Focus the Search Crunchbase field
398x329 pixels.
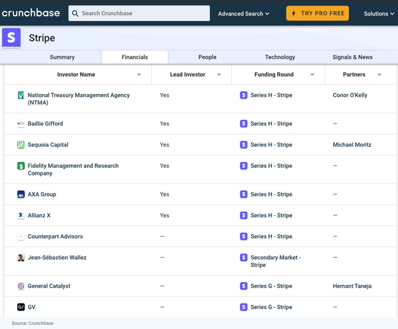139,13
